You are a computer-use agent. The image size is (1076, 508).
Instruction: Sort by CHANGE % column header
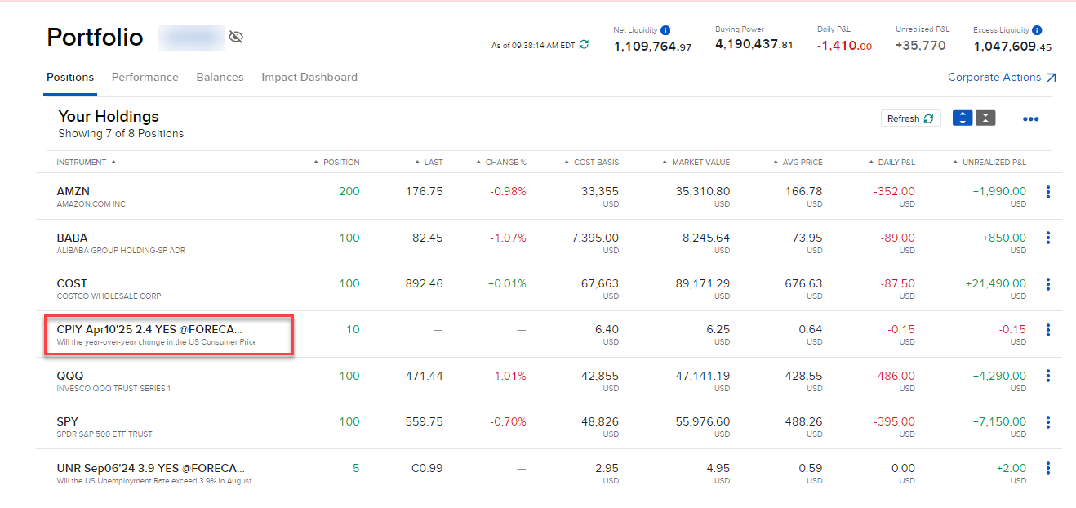(x=500, y=163)
